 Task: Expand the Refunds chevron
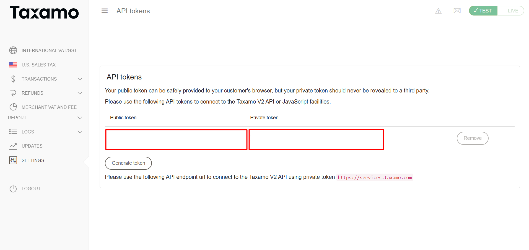pos(80,93)
